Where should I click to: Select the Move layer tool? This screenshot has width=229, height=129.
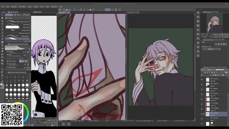pos(2,24)
